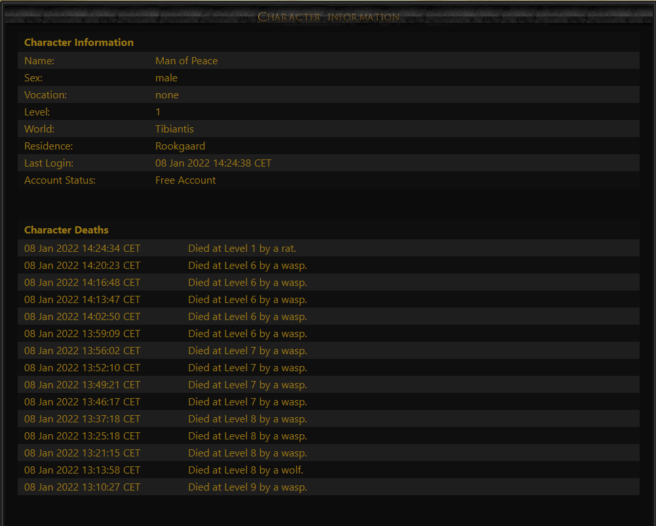Select the death by a rat entry

pyautogui.click(x=242, y=249)
